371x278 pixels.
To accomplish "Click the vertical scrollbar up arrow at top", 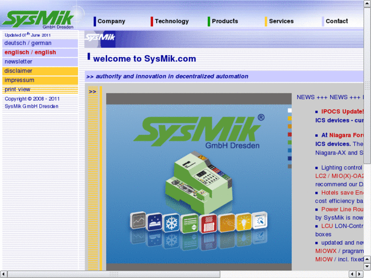I will click(x=367, y=3).
